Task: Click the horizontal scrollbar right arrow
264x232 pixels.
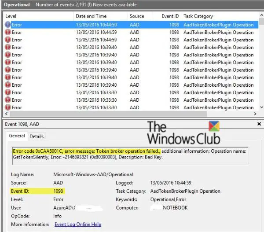Action: tap(255, 114)
